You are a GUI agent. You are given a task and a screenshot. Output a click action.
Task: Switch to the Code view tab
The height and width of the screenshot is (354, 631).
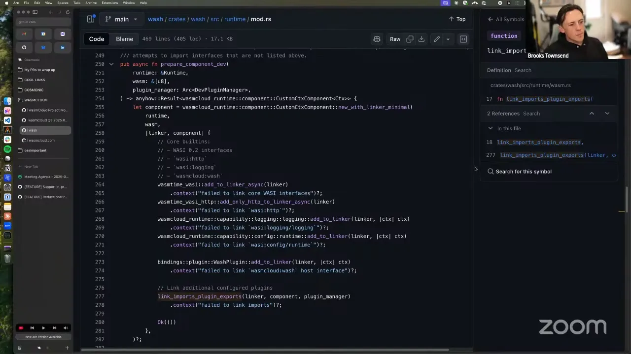tap(97, 39)
